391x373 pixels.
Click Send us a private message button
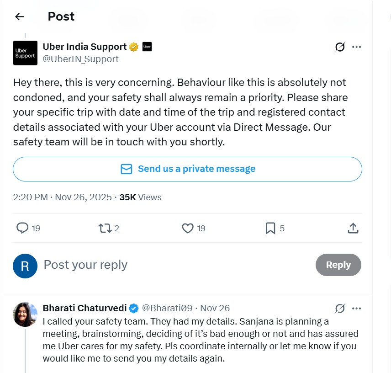[x=187, y=169]
